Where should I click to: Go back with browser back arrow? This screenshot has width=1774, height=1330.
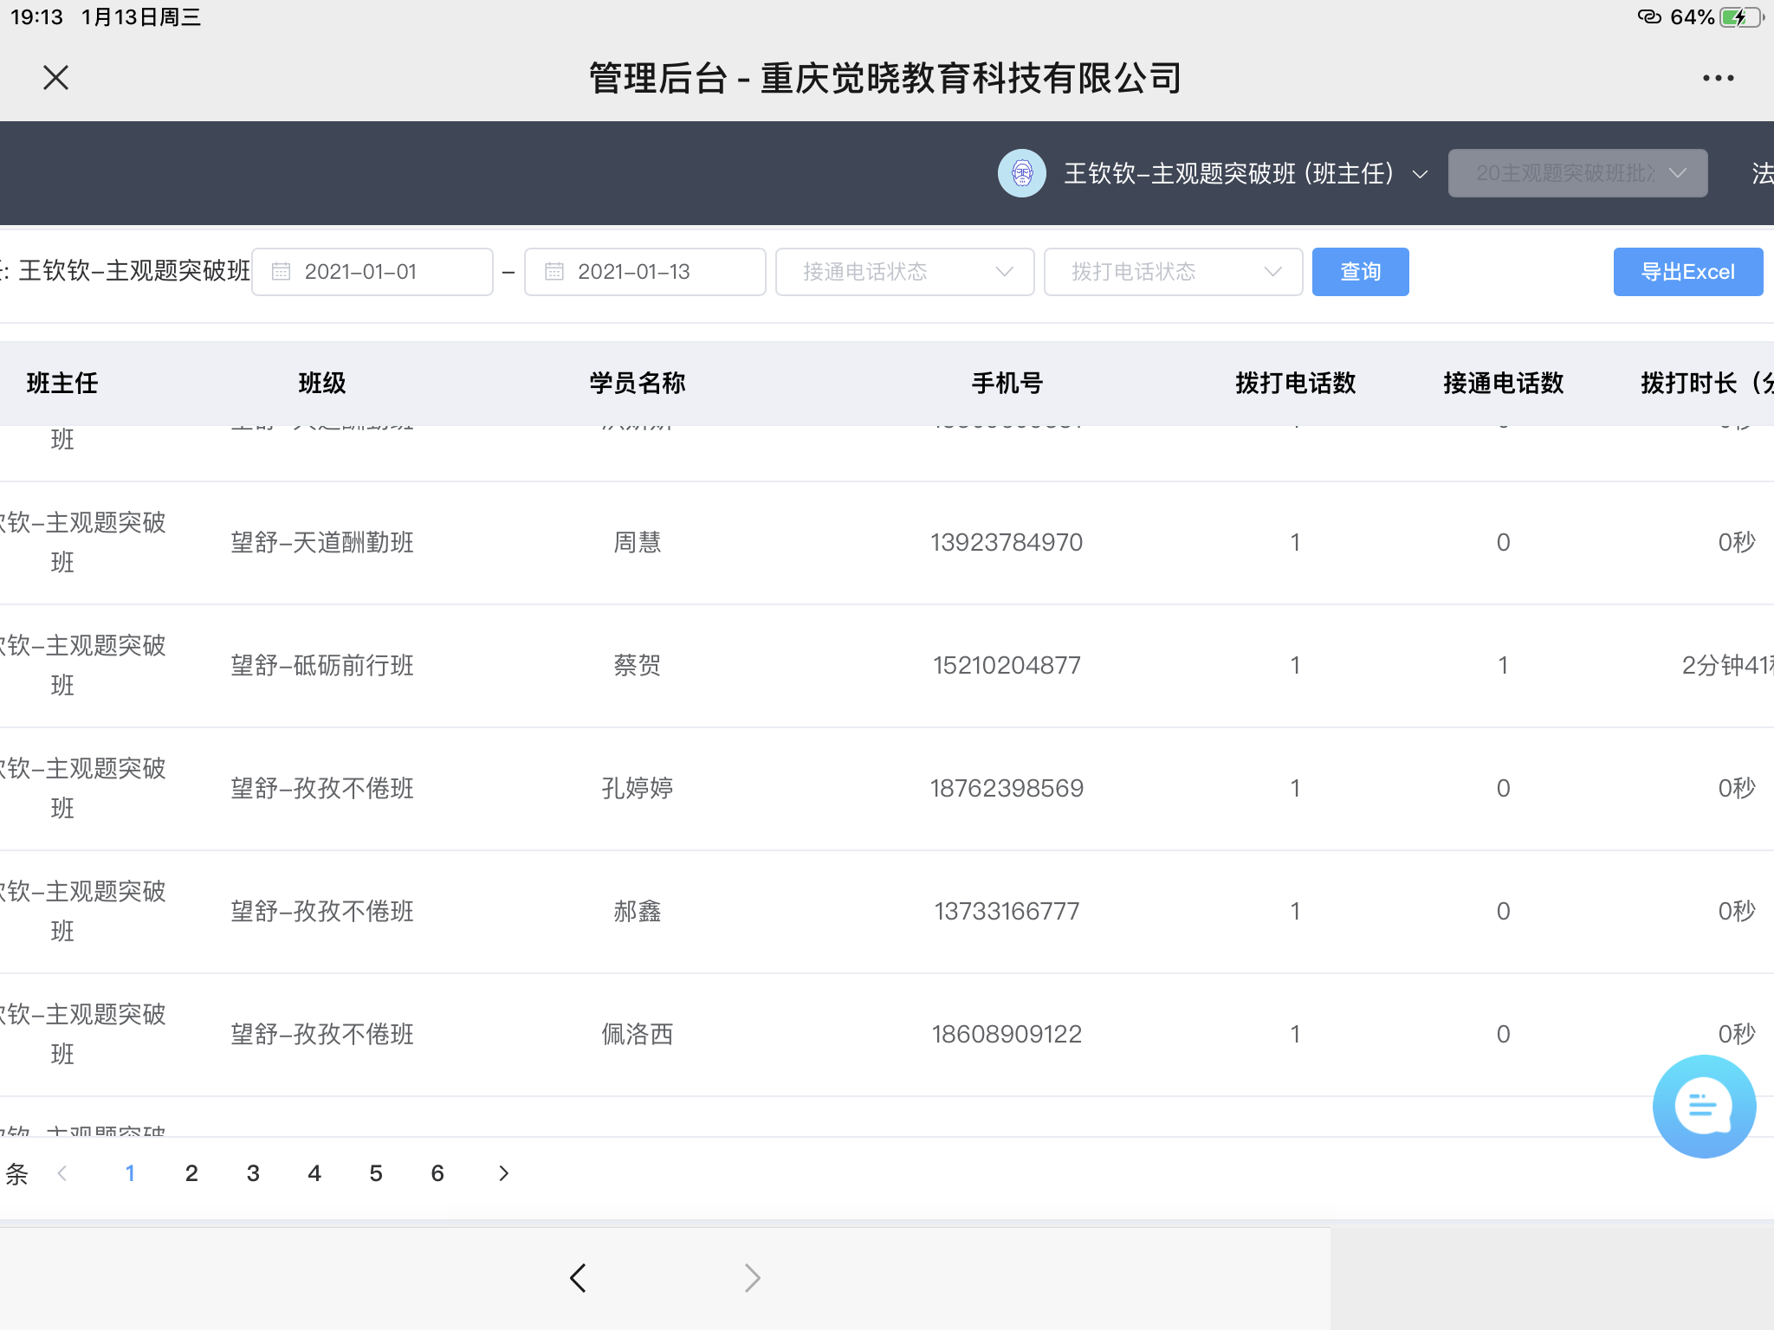(x=579, y=1278)
